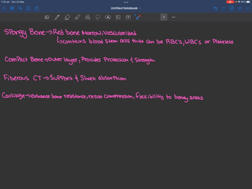
Task: Open the page thumbnails grid view
Action: coord(12,8)
